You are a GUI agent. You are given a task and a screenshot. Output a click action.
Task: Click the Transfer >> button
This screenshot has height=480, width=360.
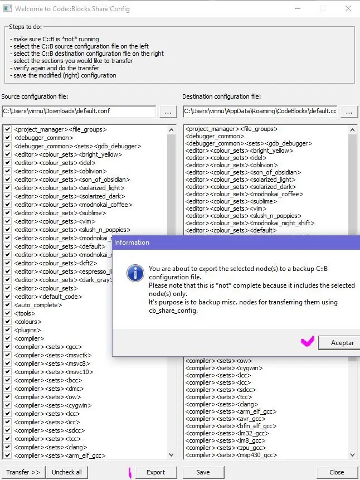pyautogui.click(x=23, y=472)
